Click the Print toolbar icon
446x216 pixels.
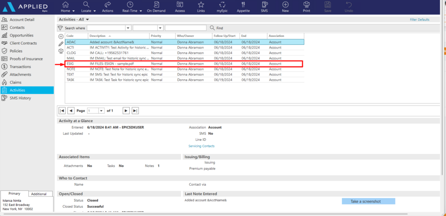pos(306,7)
